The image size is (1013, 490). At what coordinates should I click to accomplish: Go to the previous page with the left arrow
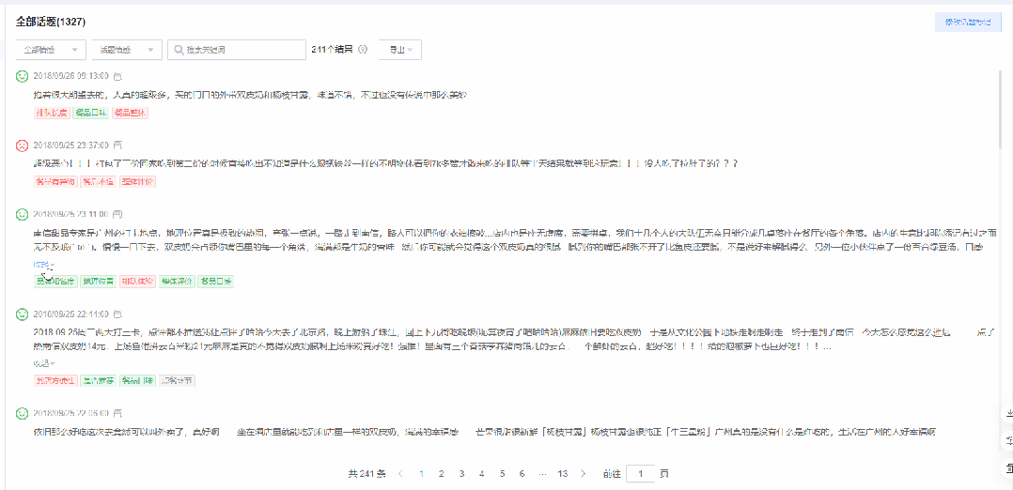click(x=401, y=474)
